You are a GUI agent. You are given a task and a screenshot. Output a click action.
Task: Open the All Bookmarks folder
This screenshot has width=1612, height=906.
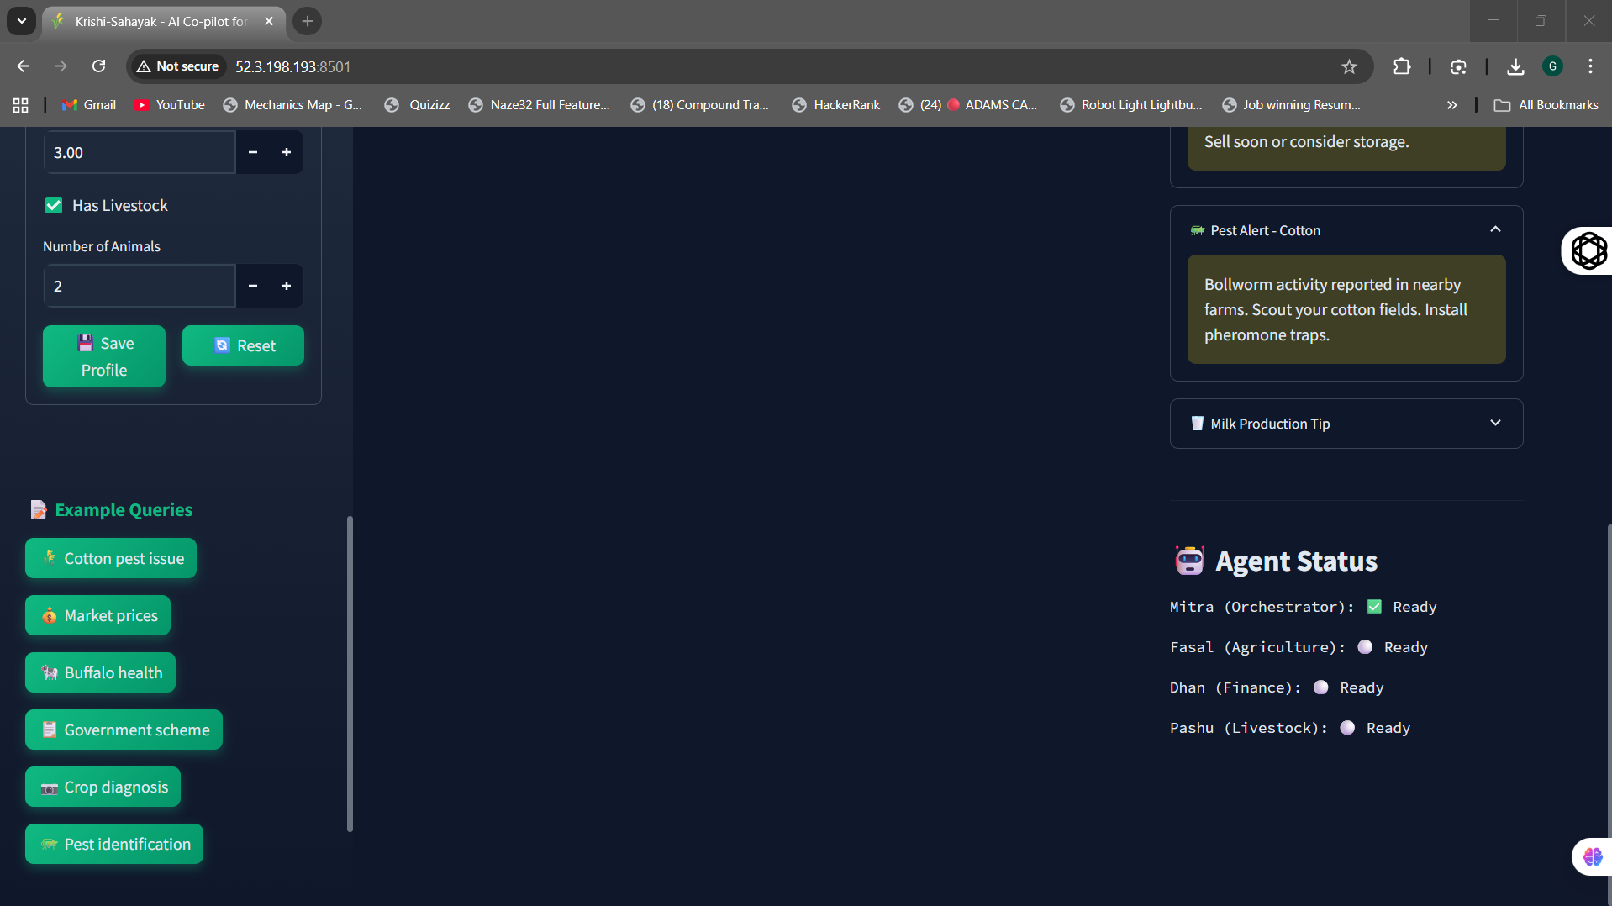point(1546,105)
